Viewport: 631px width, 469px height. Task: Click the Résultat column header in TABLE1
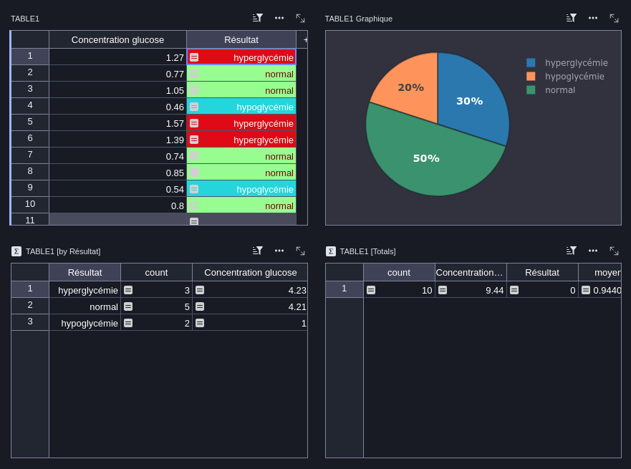pyautogui.click(x=241, y=40)
